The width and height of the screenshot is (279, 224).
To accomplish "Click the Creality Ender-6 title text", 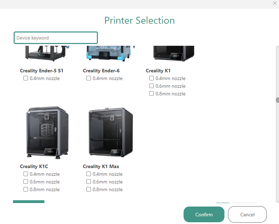I will [x=101, y=71].
